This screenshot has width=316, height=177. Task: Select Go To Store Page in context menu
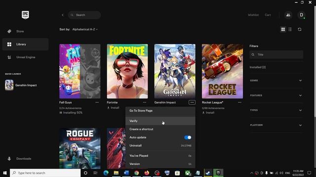click(x=160, y=111)
